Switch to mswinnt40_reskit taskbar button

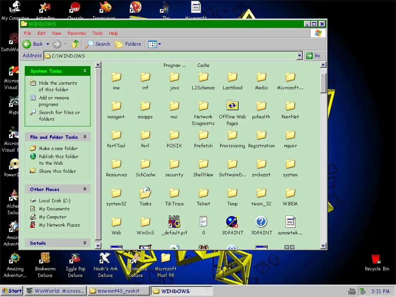pyautogui.click(x=118, y=291)
